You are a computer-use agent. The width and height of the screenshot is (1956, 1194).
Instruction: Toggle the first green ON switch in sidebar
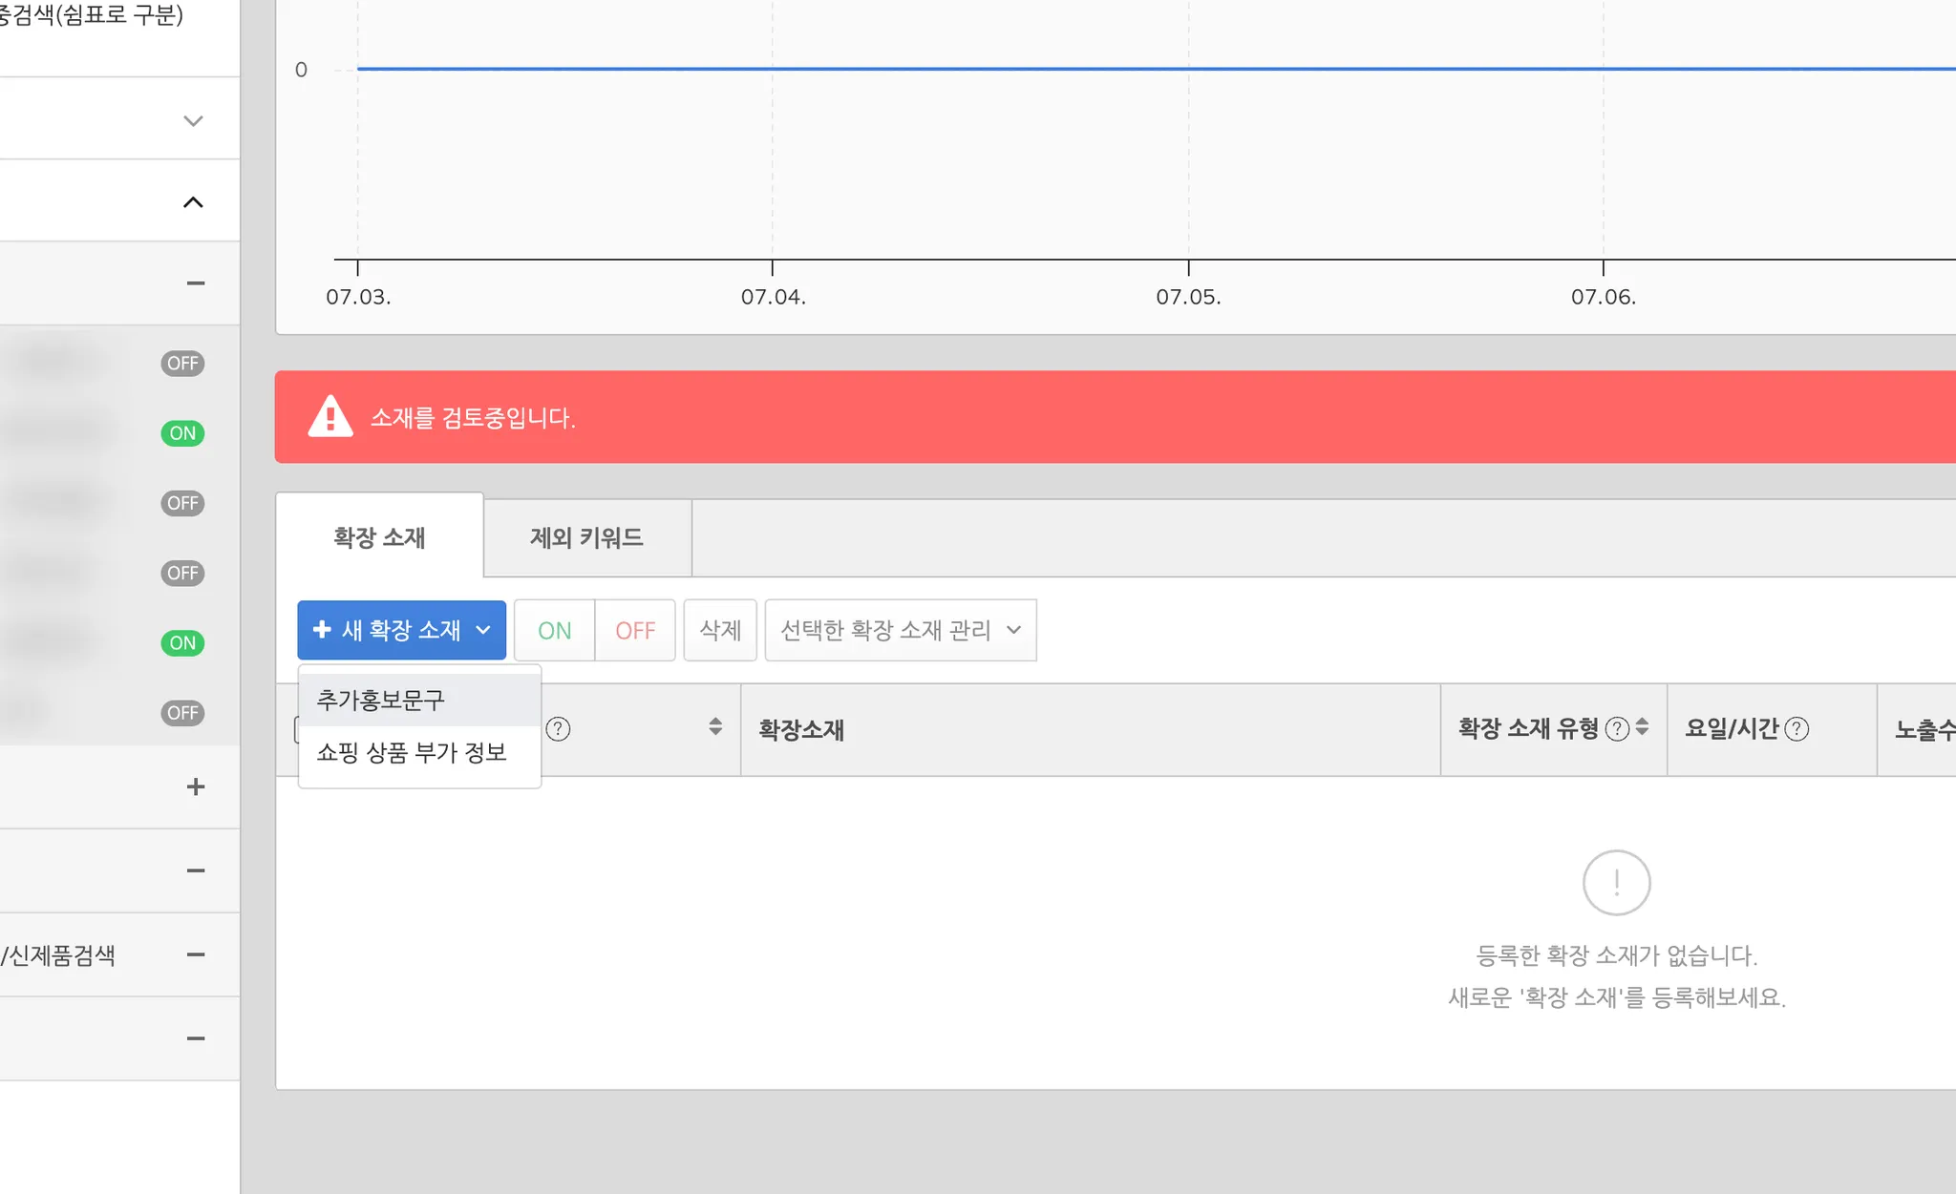coord(182,433)
